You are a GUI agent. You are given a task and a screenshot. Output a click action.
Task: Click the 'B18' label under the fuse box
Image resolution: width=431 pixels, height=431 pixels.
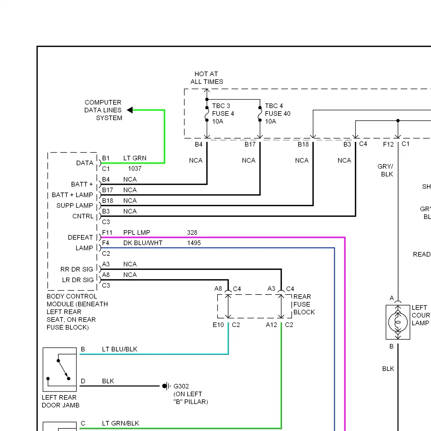tap(303, 144)
